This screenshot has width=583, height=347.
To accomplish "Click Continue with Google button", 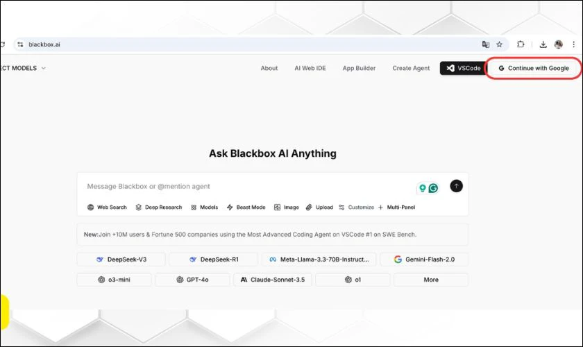I will [x=534, y=68].
